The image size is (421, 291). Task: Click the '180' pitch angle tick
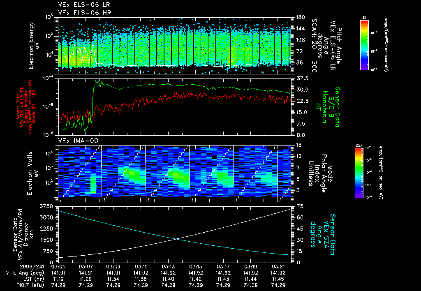[300, 17]
